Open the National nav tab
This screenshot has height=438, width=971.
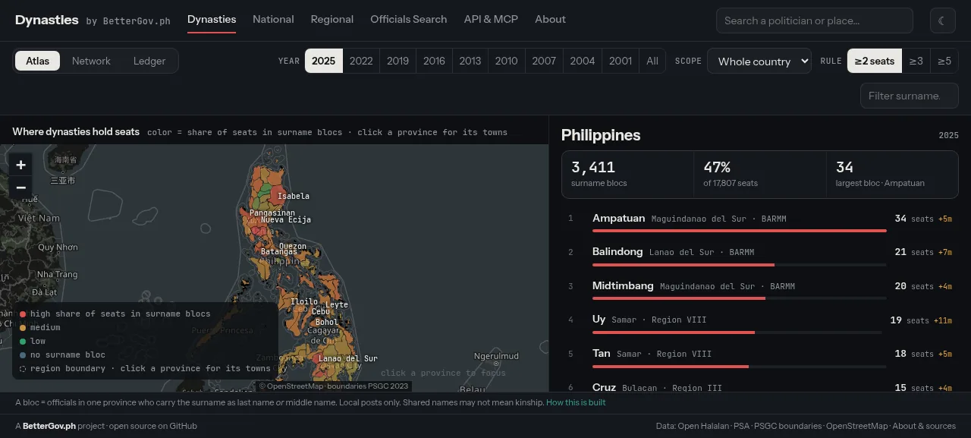(x=273, y=19)
